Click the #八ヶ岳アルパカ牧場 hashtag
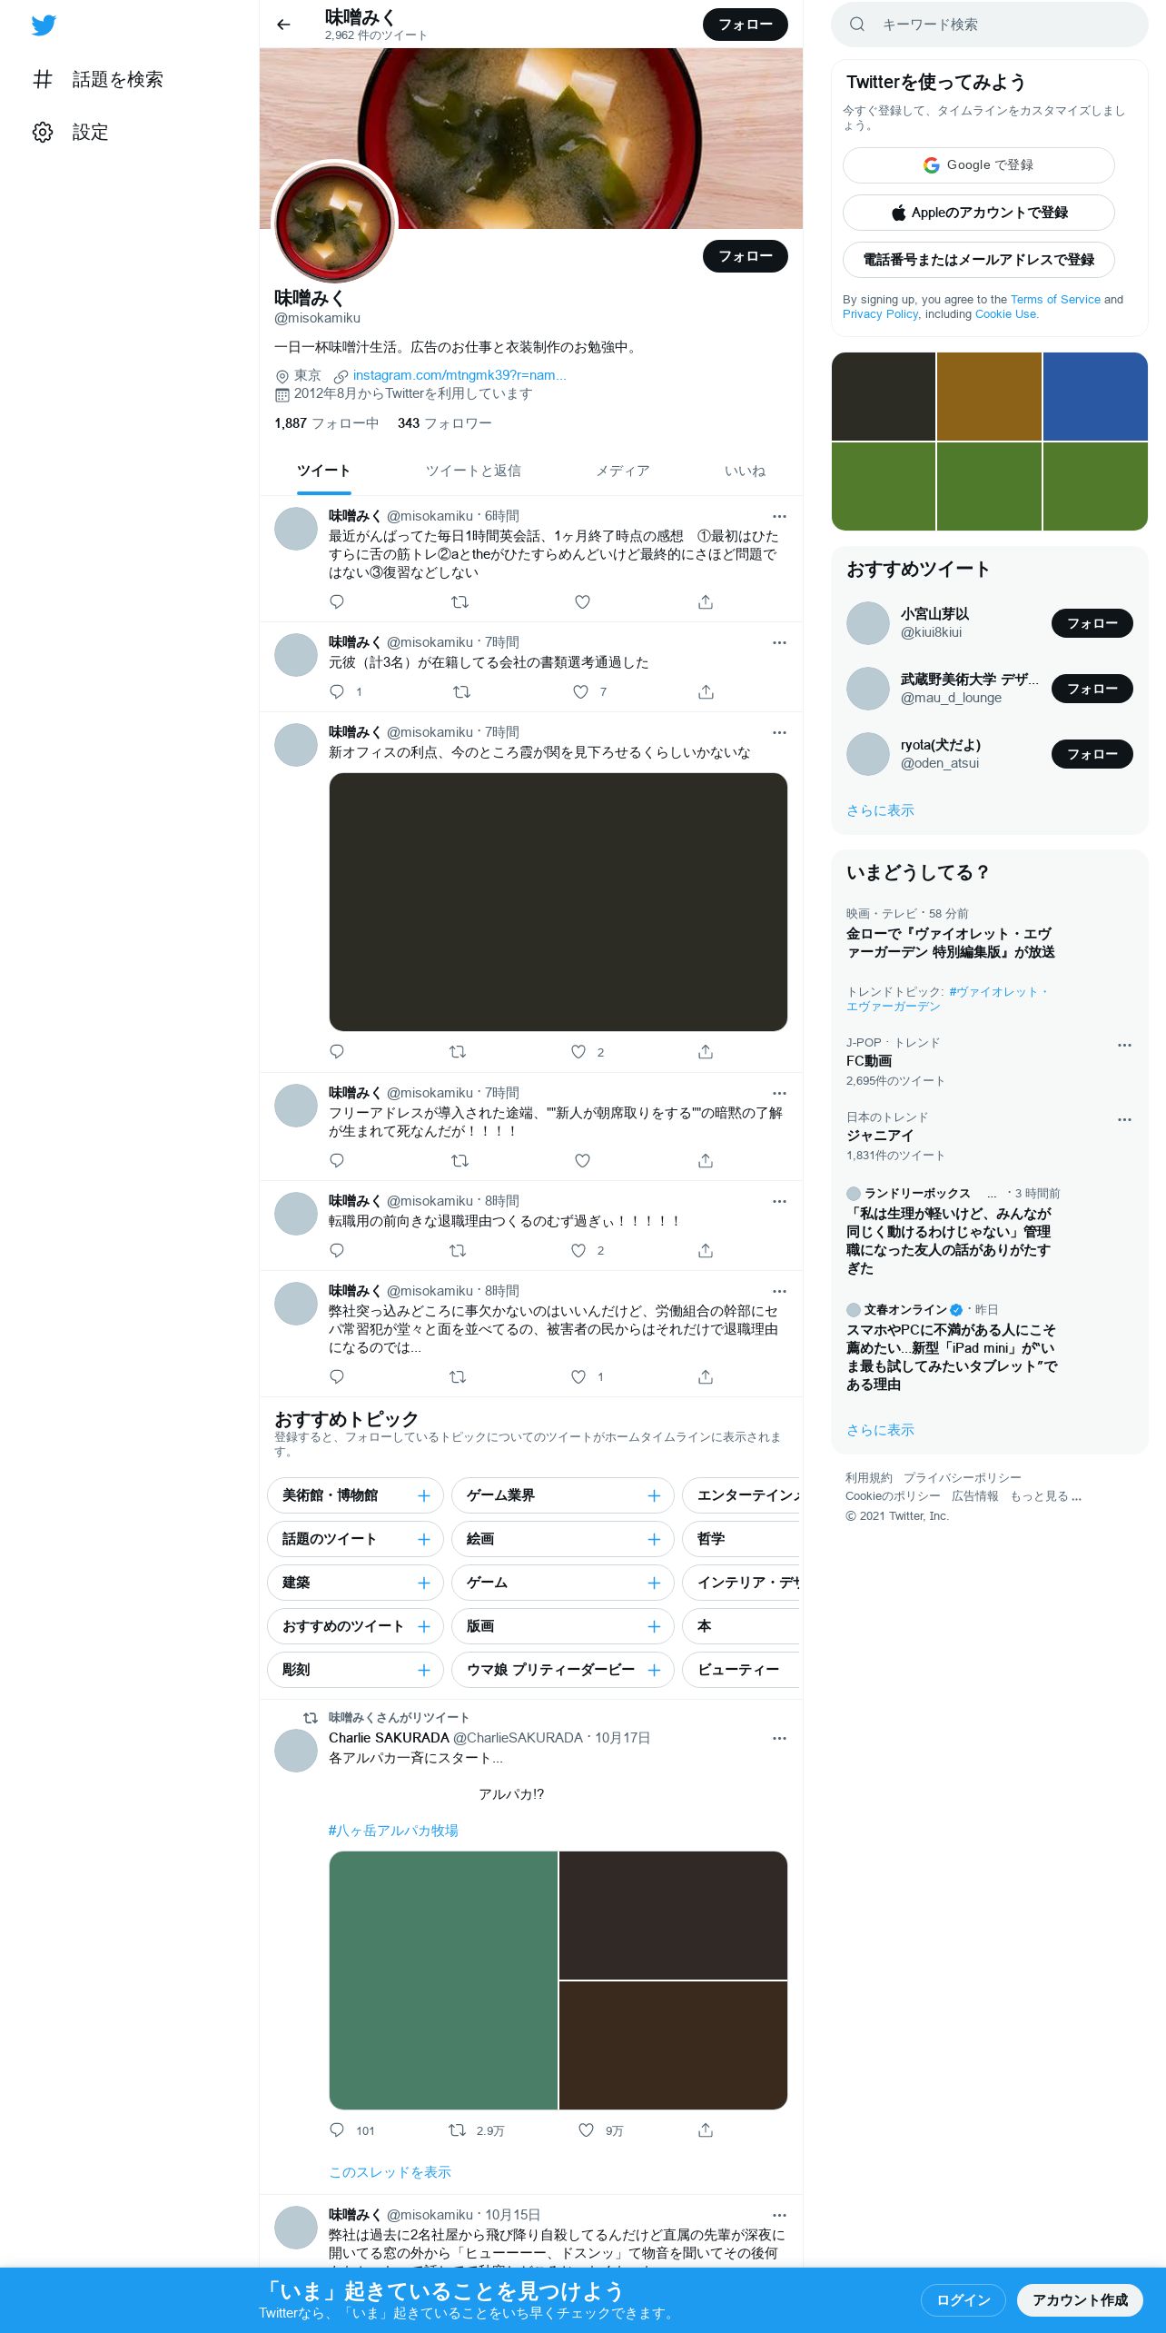Screen dimensions: 1166x2333 pyautogui.click(x=393, y=1831)
